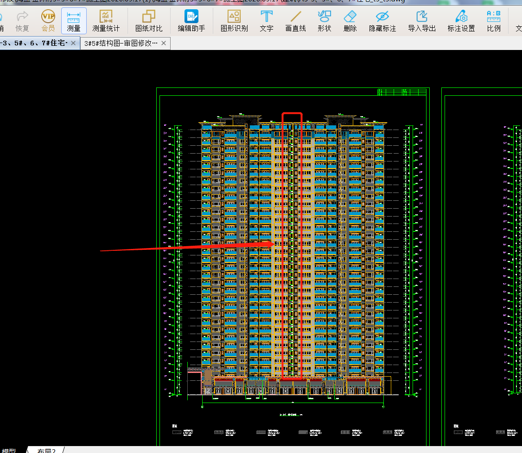Select the 测量 measure tool
Viewport: 522px width, 453px height.
[74, 21]
